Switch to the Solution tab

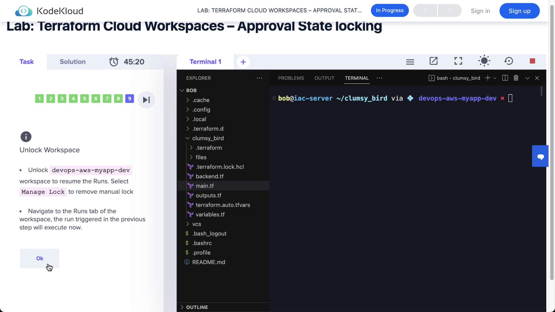pyautogui.click(x=73, y=62)
